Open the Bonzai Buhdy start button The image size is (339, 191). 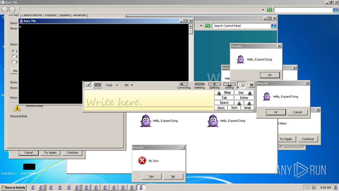[13, 188]
